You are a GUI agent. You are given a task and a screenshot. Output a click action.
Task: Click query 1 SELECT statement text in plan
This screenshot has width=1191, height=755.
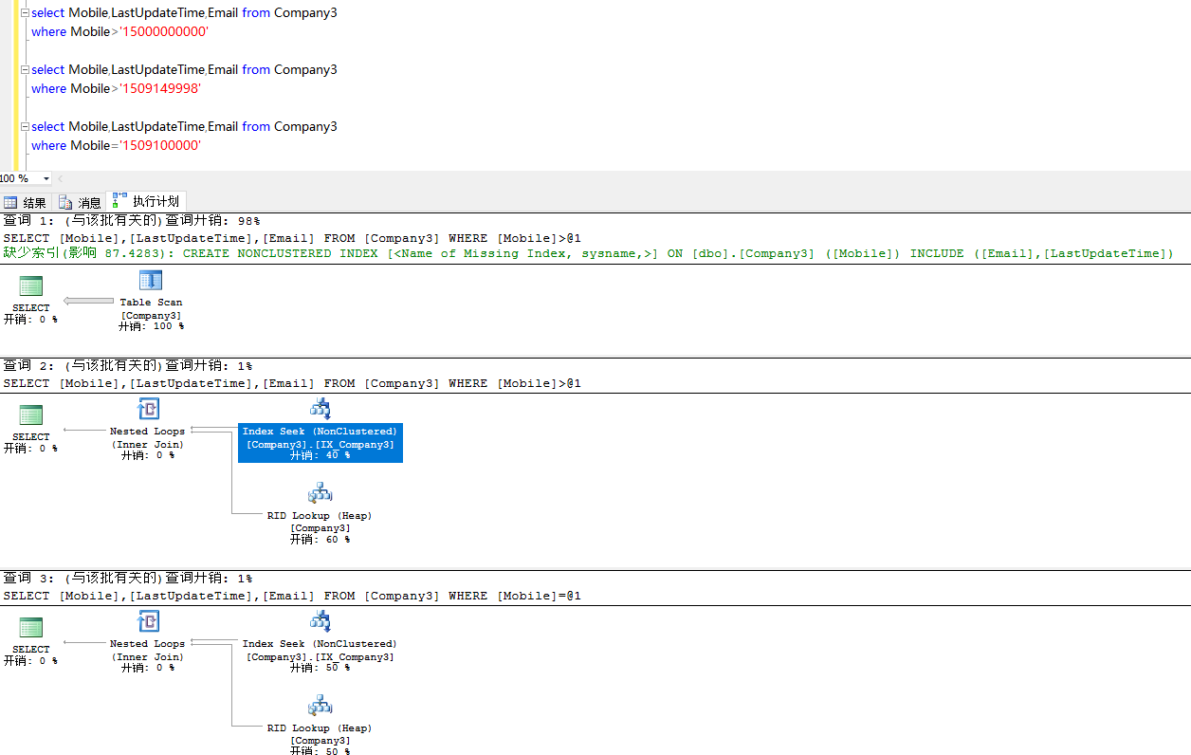pos(292,238)
